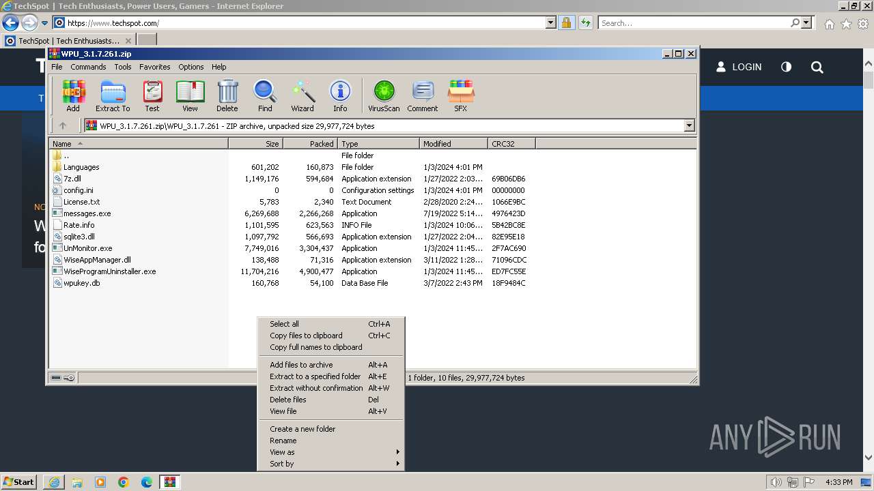Choose Select all from context menu

coord(331,324)
